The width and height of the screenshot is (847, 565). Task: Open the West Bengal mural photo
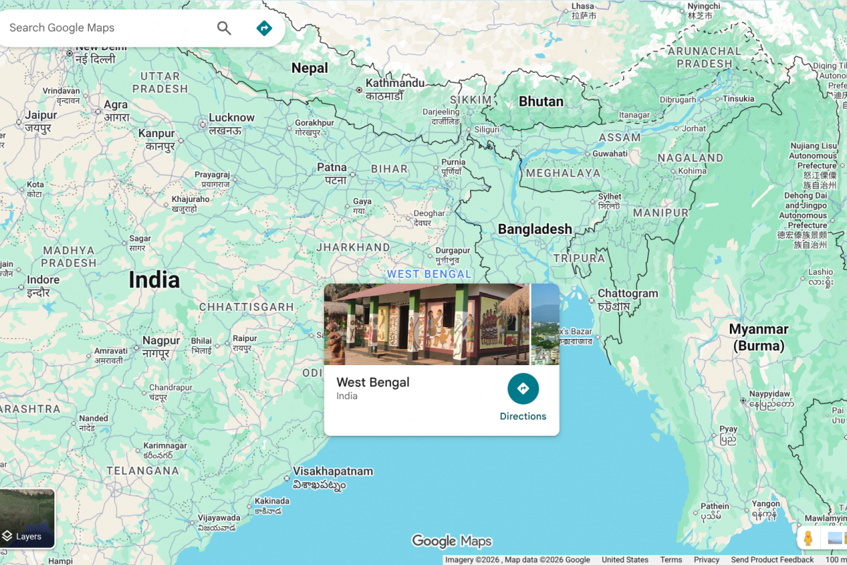tap(426, 324)
